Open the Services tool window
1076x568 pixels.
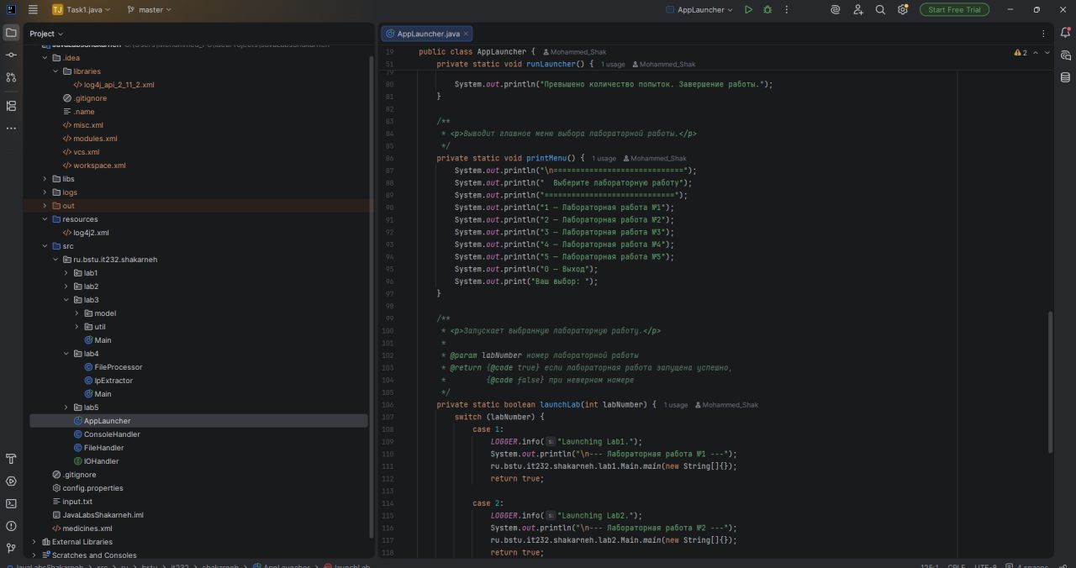click(x=11, y=481)
